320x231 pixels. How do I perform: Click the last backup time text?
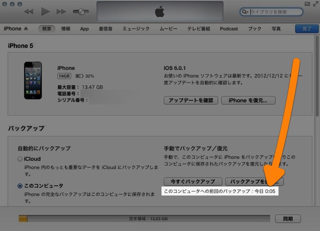(220, 191)
